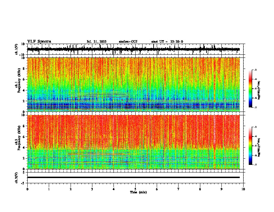Click the "start UT = 23:20:0" header text
Screen dimensions: 274x212
click(x=167, y=42)
